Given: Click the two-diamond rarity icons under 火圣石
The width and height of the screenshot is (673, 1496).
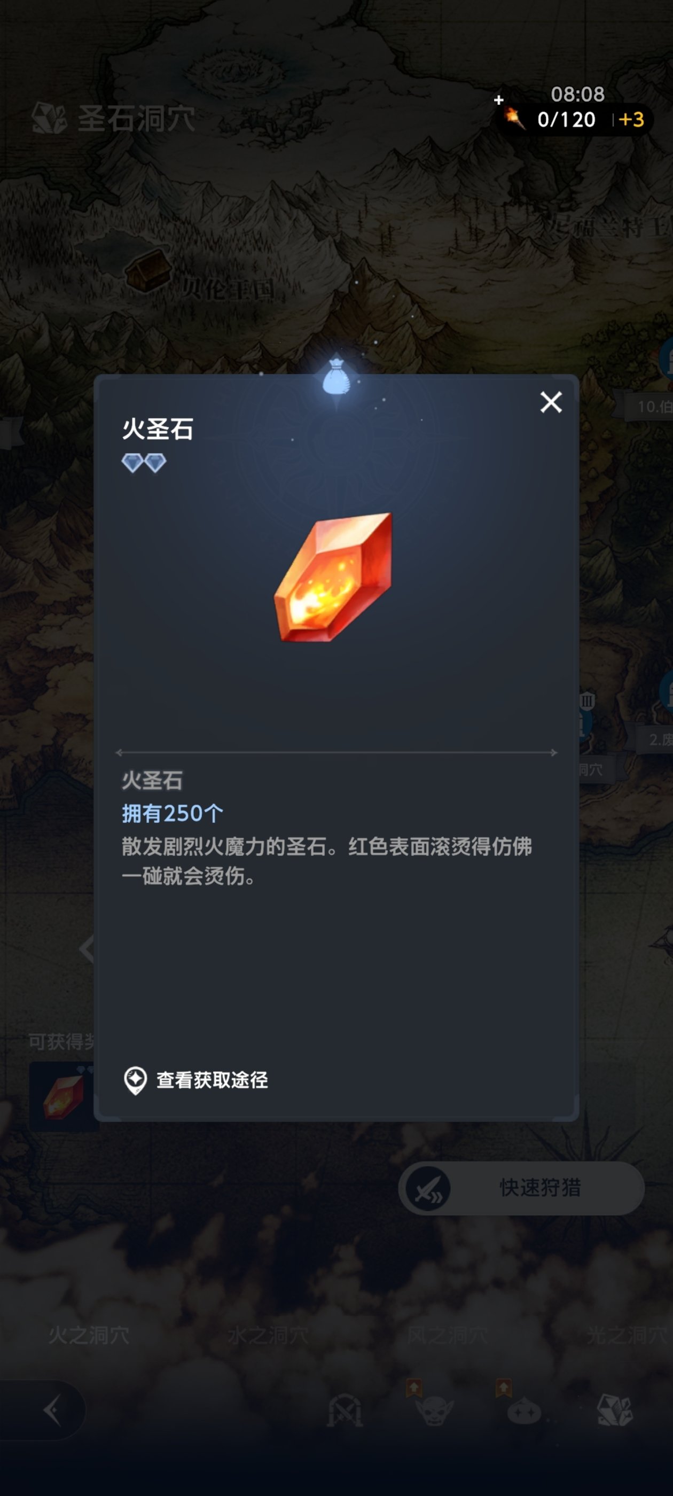Looking at the screenshot, I should 144,463.
